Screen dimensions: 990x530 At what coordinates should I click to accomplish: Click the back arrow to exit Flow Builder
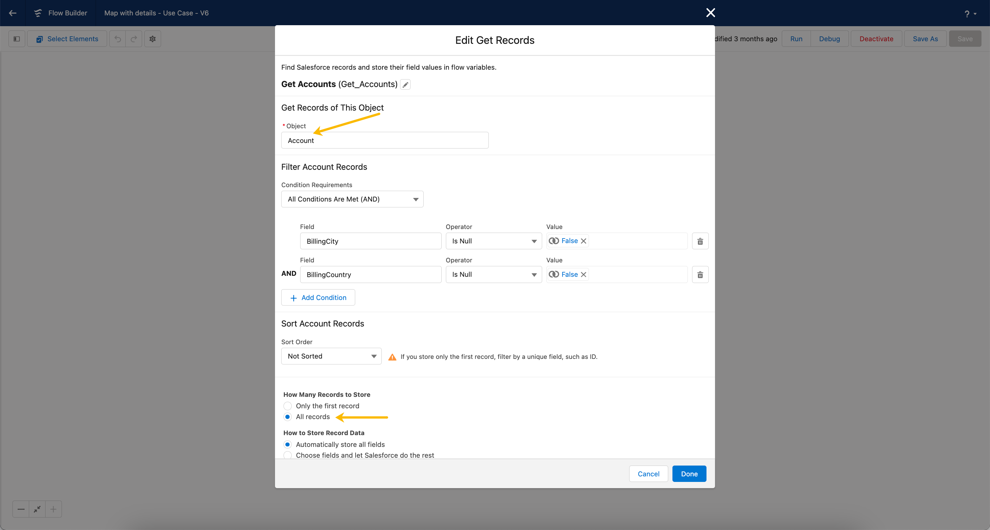(x=13, y=13)
